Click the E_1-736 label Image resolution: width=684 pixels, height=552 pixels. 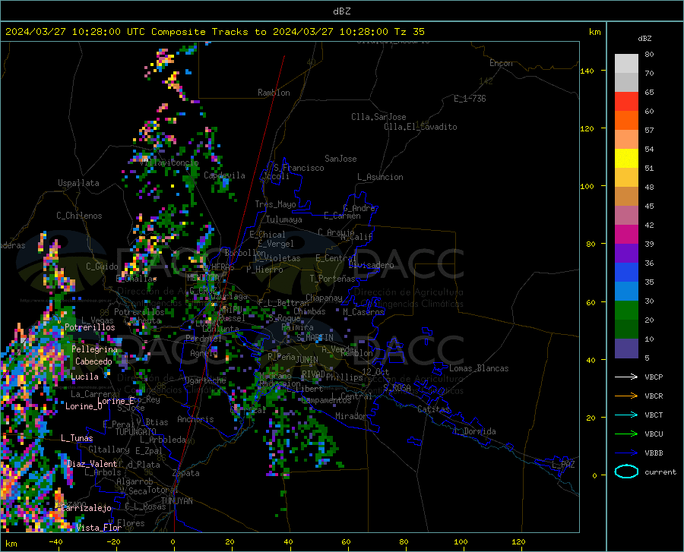470,99
